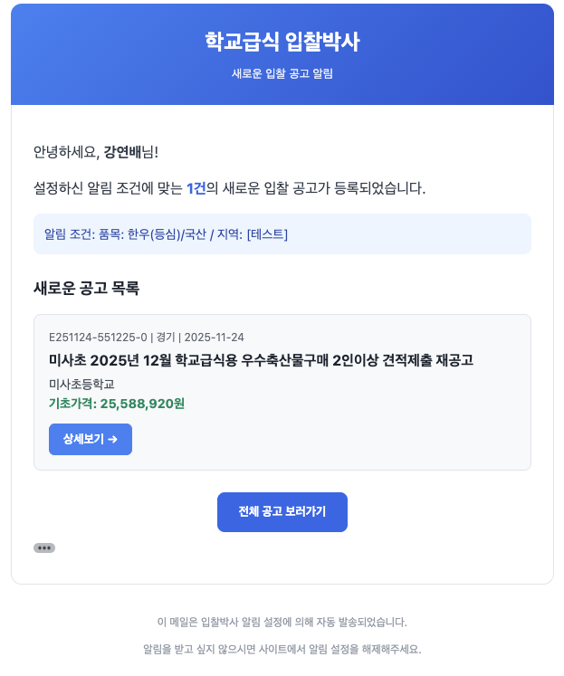Open the 미사초 2025년 12월 bid title
This screenshot has width=564, height=676.
[x=261, y=360]
